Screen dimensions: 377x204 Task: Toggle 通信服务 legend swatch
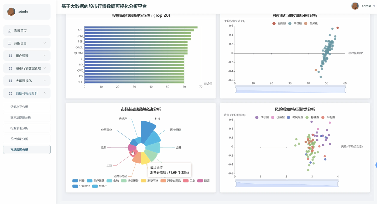[124, 181]
